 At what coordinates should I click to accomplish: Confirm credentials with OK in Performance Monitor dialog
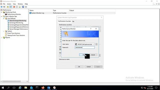pyautogui.click(x=83, y=55)
